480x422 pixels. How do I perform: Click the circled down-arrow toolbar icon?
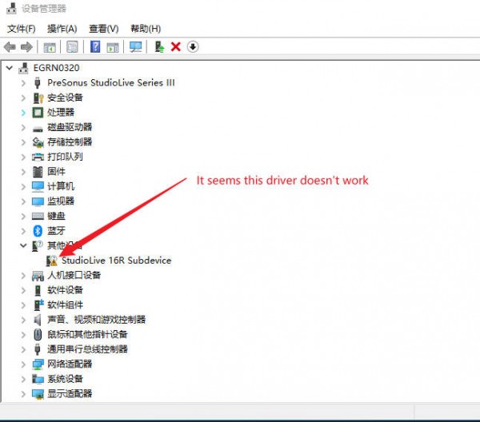pos(193,47)
